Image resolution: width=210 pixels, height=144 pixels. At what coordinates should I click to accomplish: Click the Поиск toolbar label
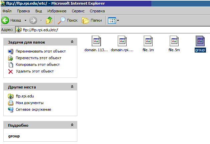click(x=72, y=20)
